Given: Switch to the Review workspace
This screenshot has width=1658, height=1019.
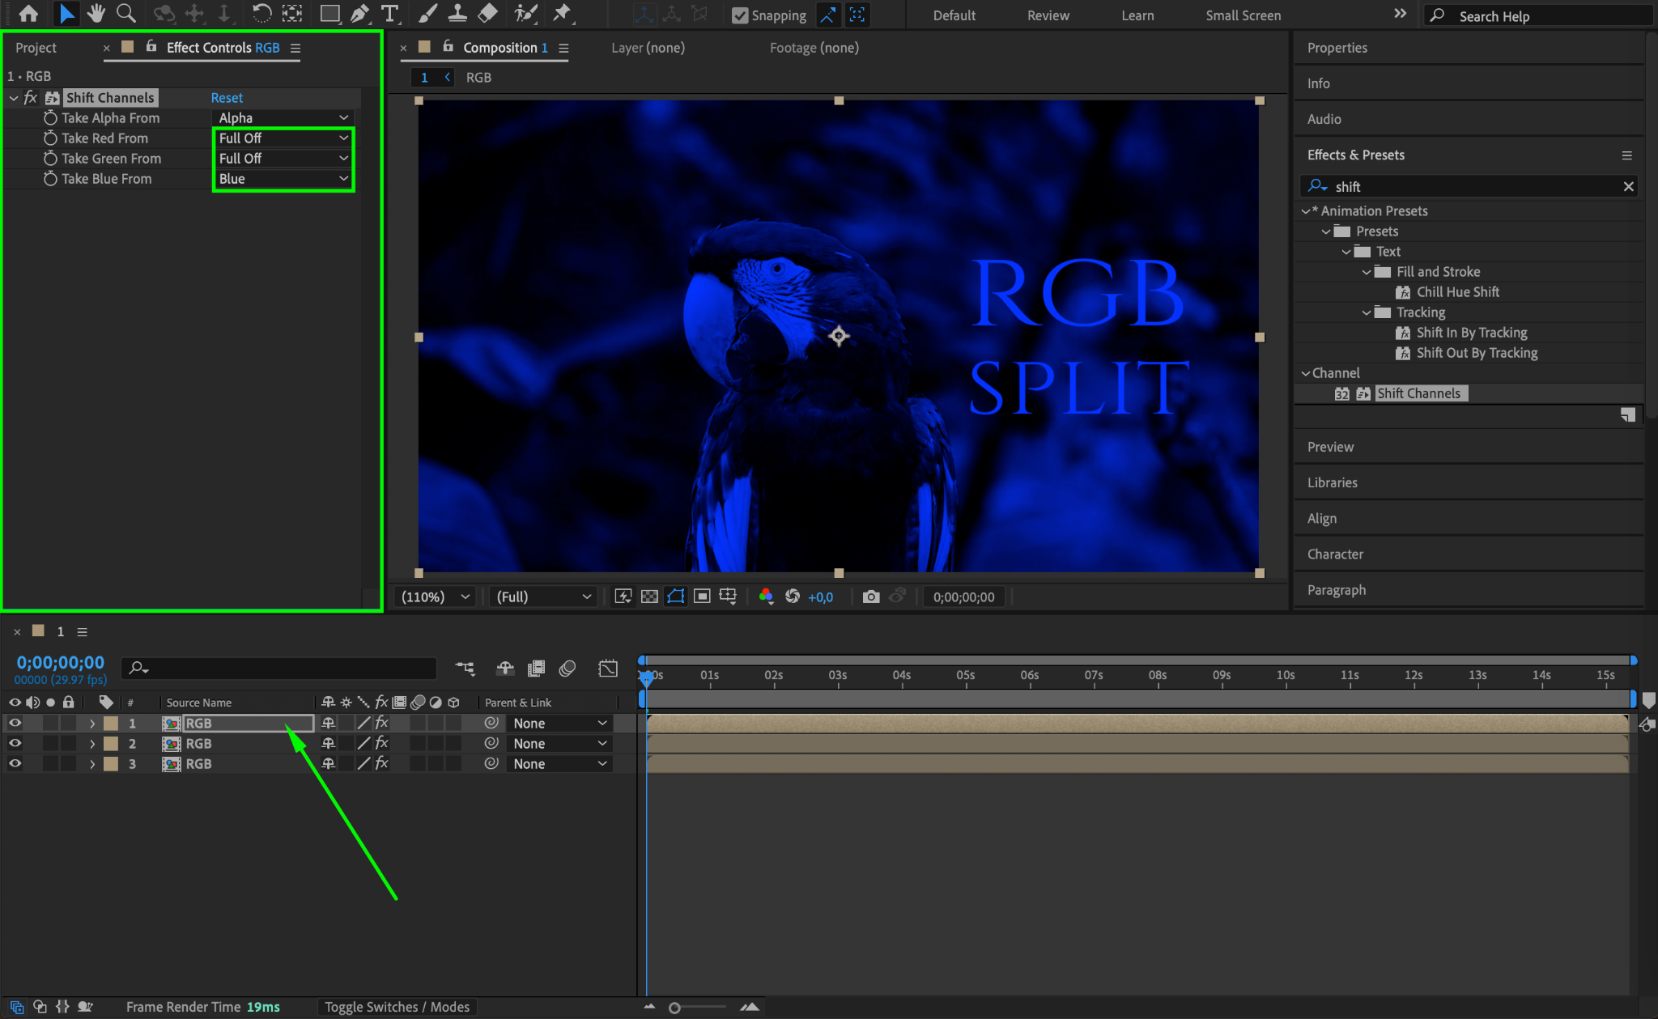Looking at the screenshot, I should [1048, 15].
